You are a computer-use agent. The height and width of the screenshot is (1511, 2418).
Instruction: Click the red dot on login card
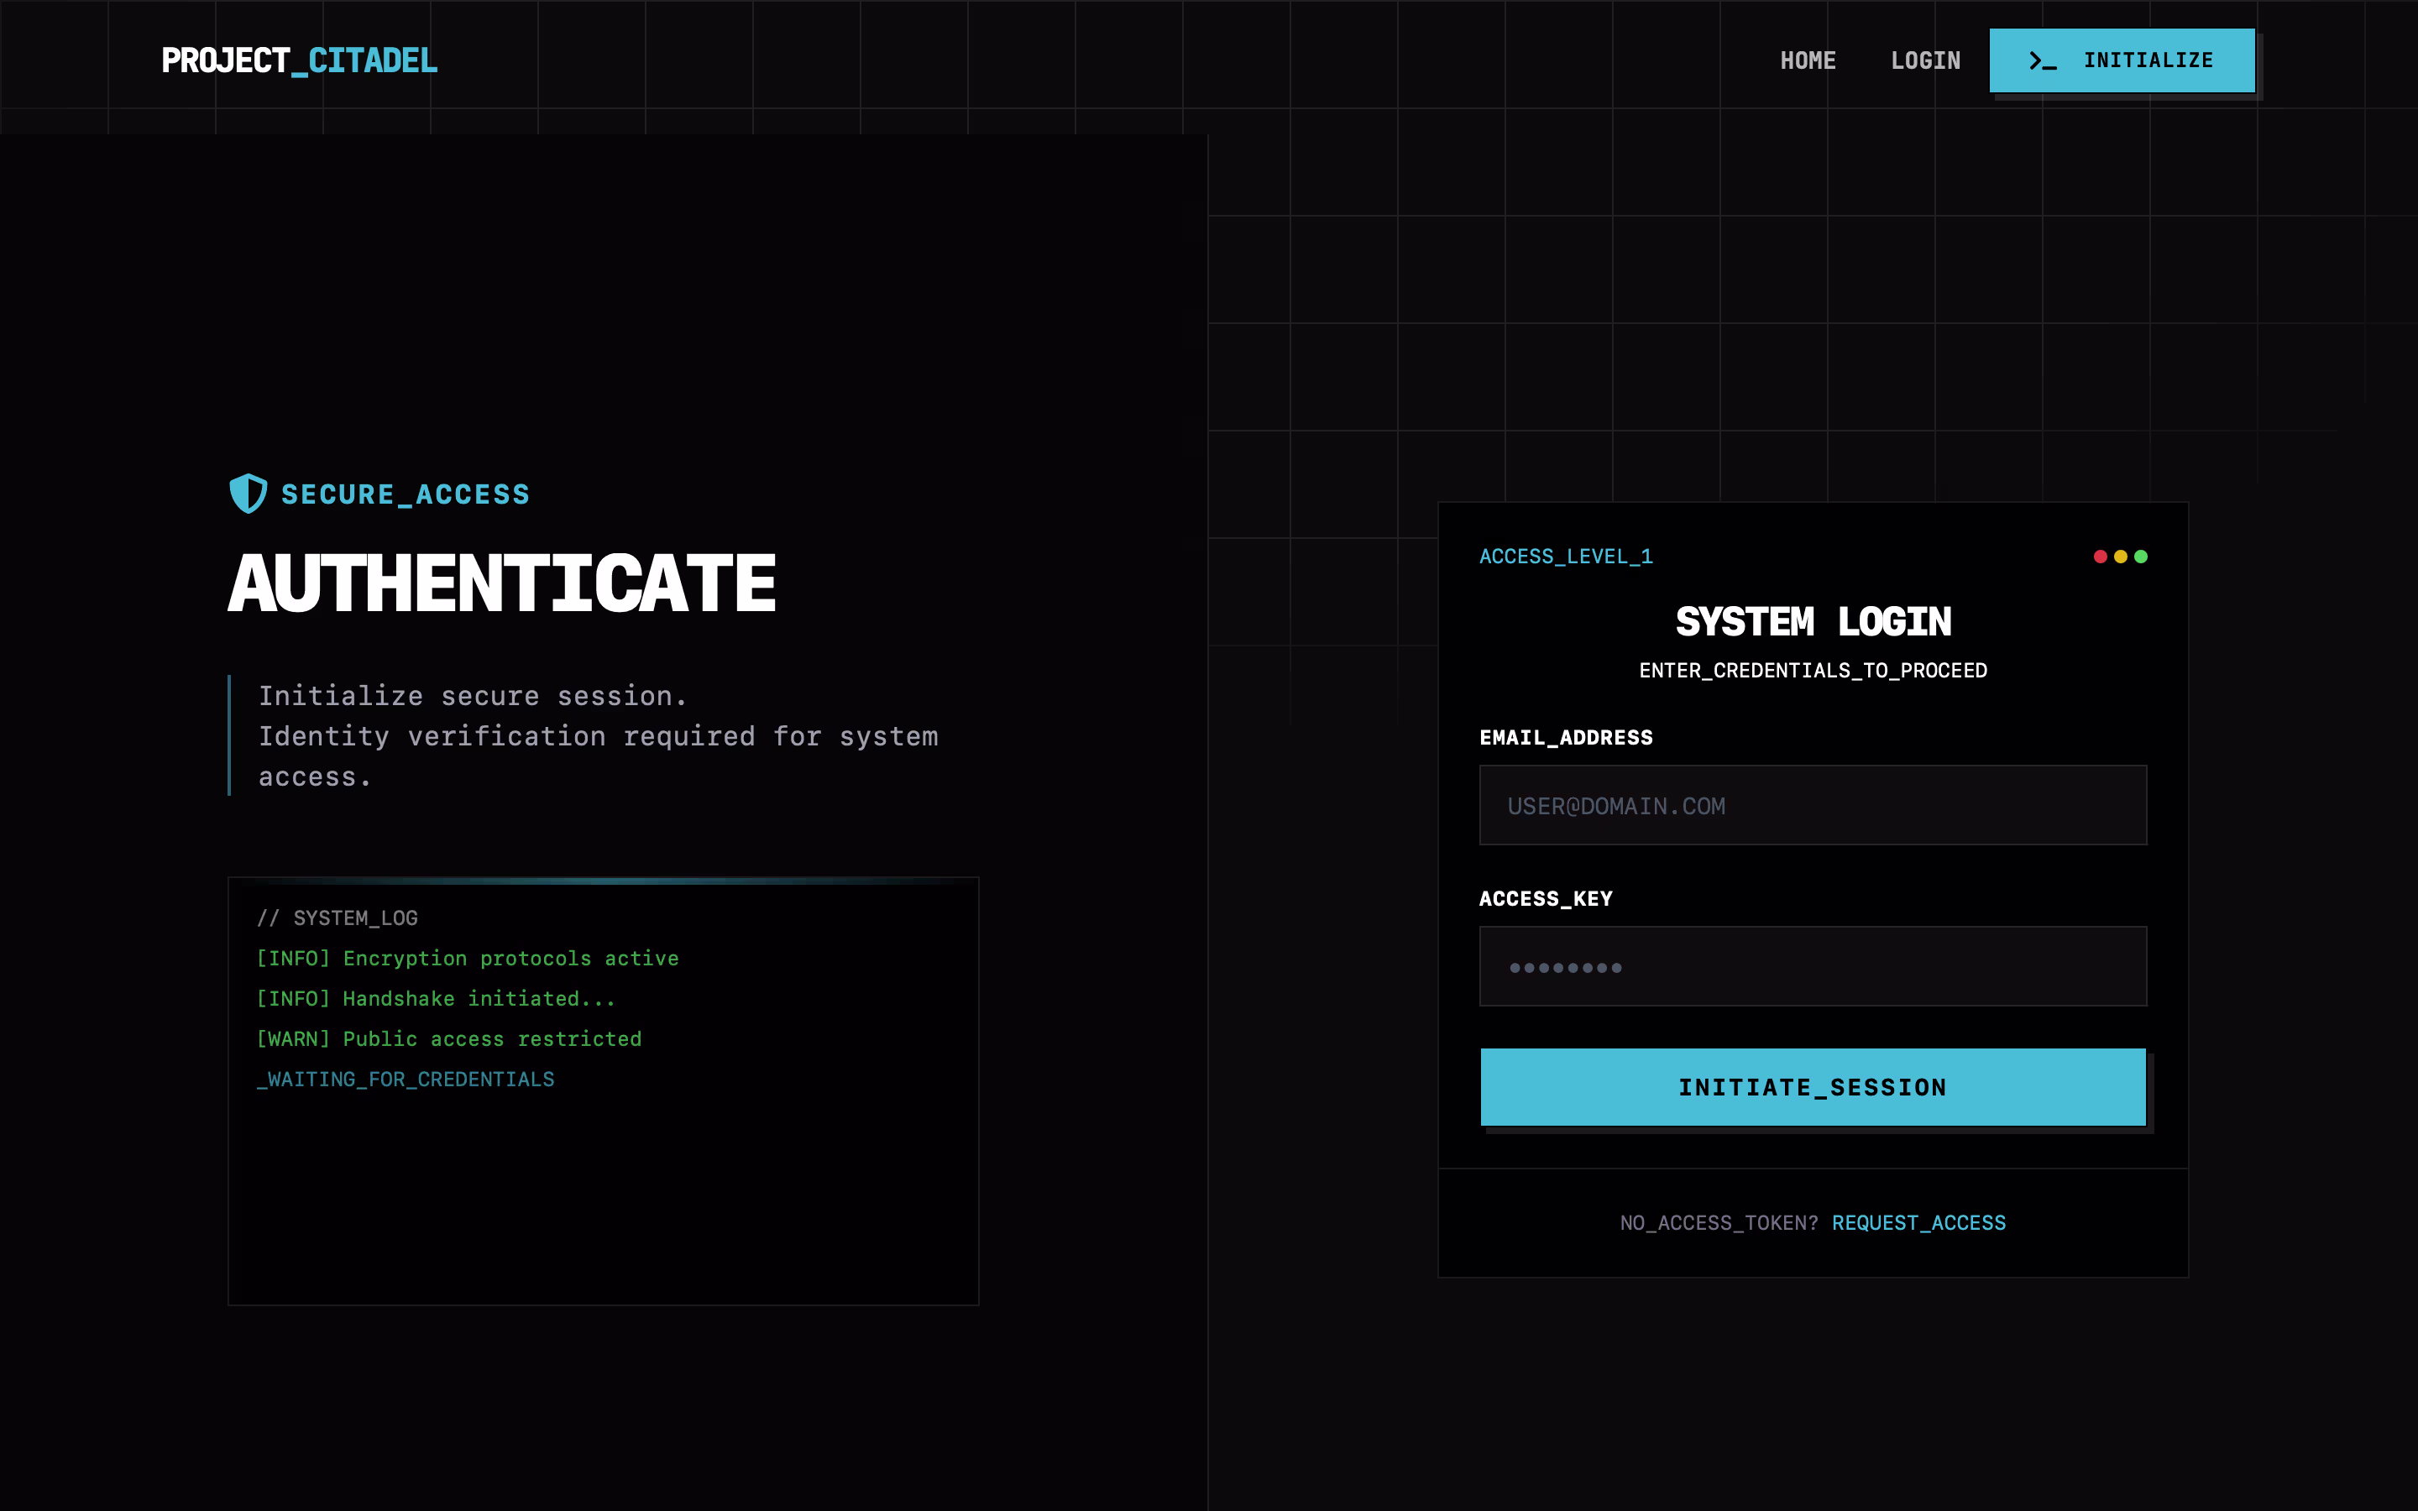pyautogui.click(x=2101, y=557)
